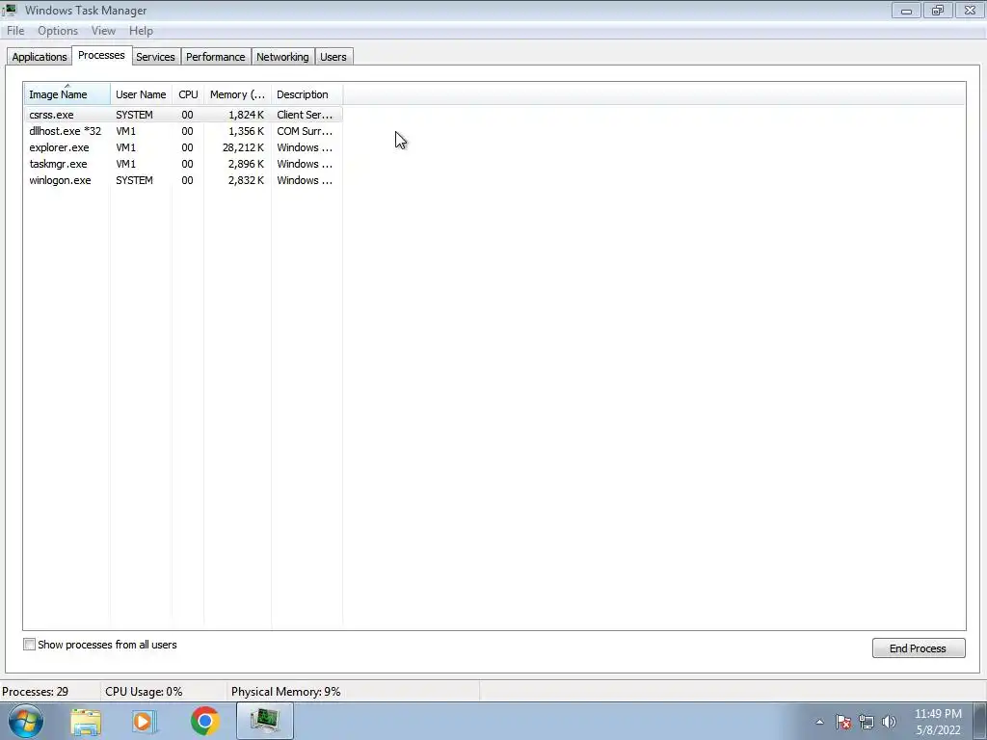Switch to the Performance tab
The height and width of the screenshot is (740, 987).
215,57
